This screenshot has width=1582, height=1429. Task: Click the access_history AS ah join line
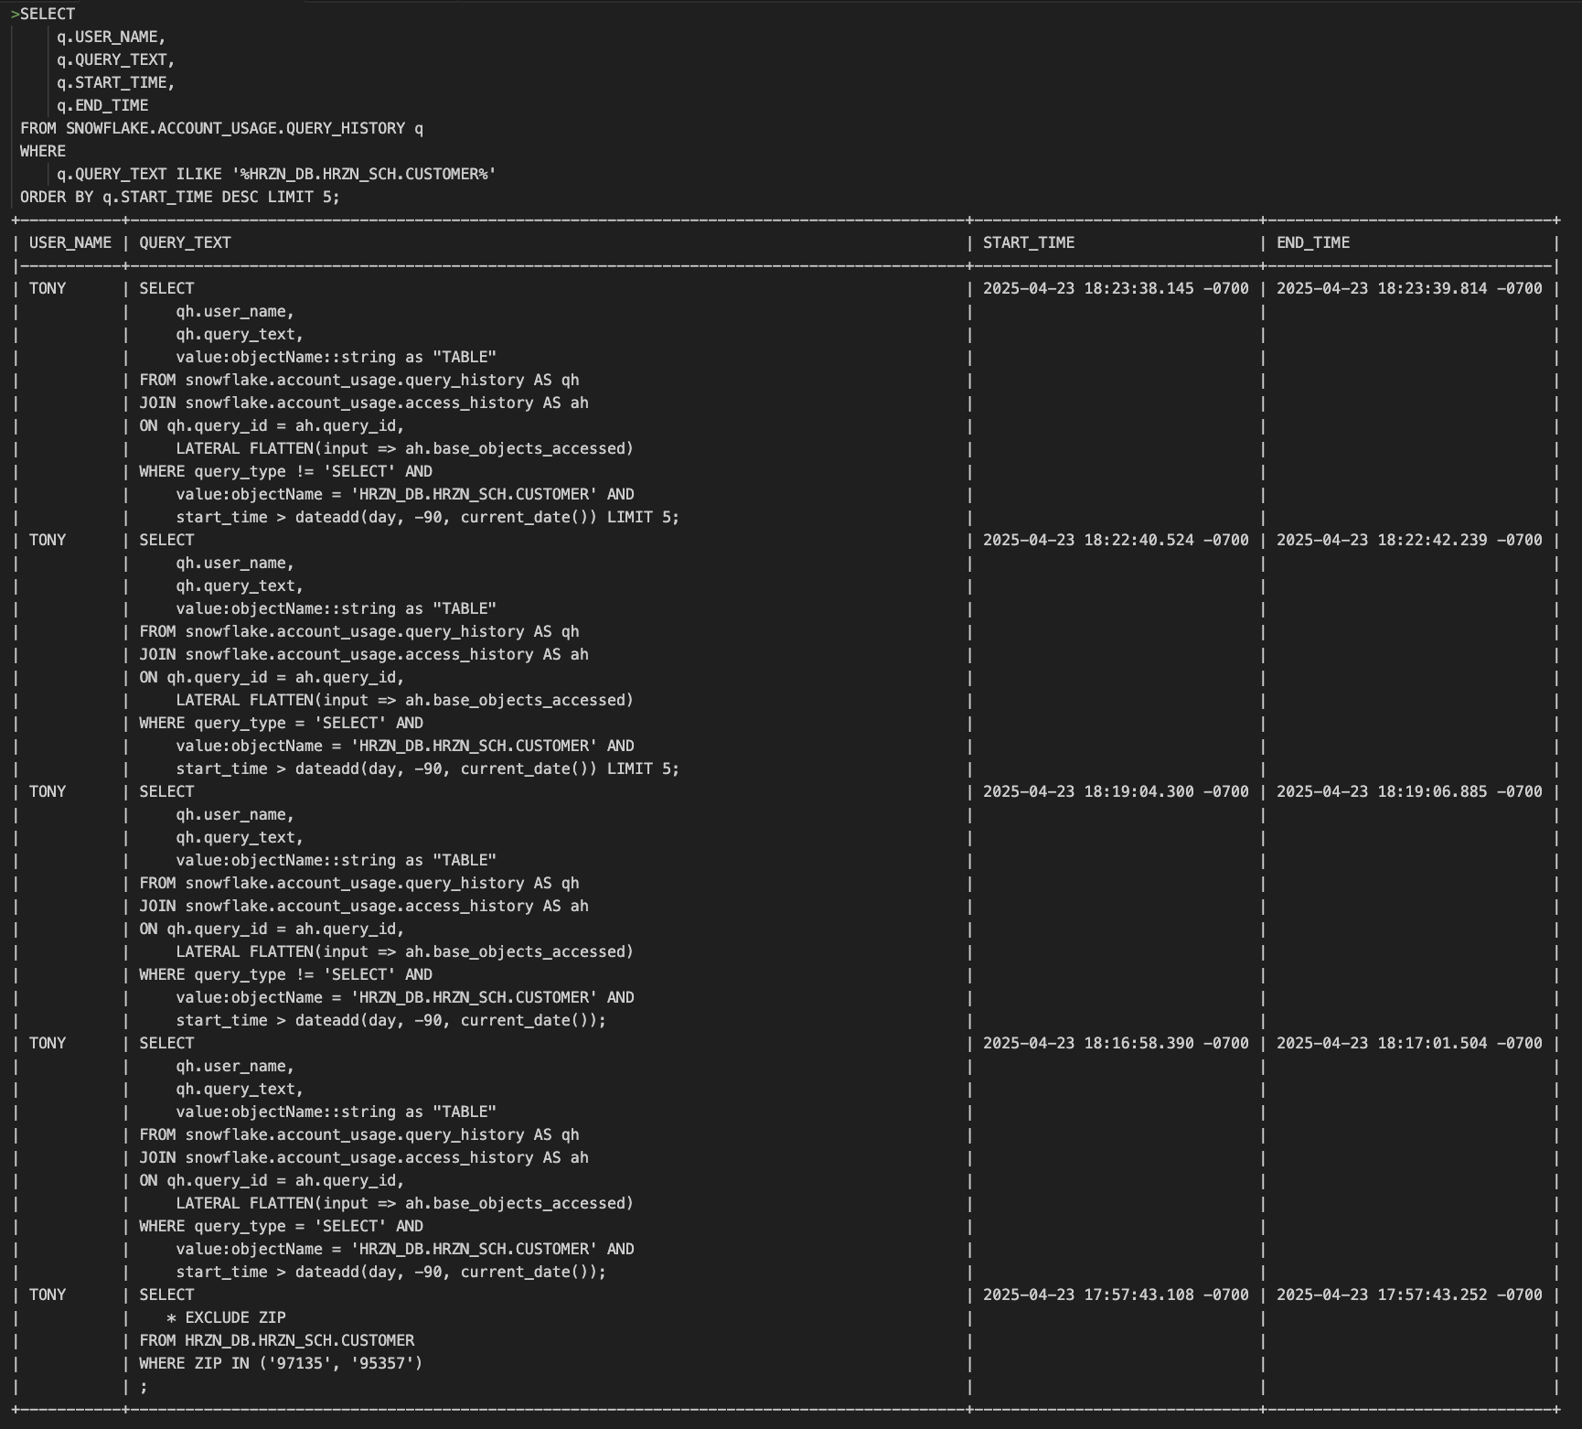(364, 403)
